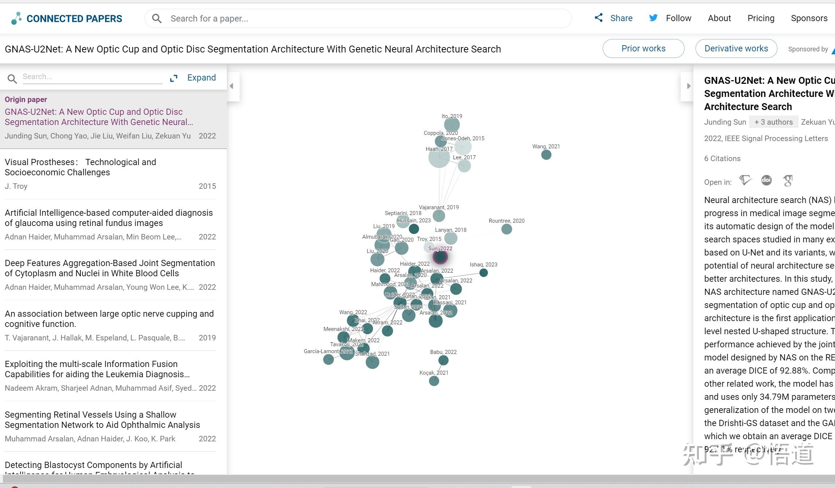Select the Sun, 2022 origin graph node
Image resolution: width=835 pixels, height=488 pixels.
pos(440,257)
